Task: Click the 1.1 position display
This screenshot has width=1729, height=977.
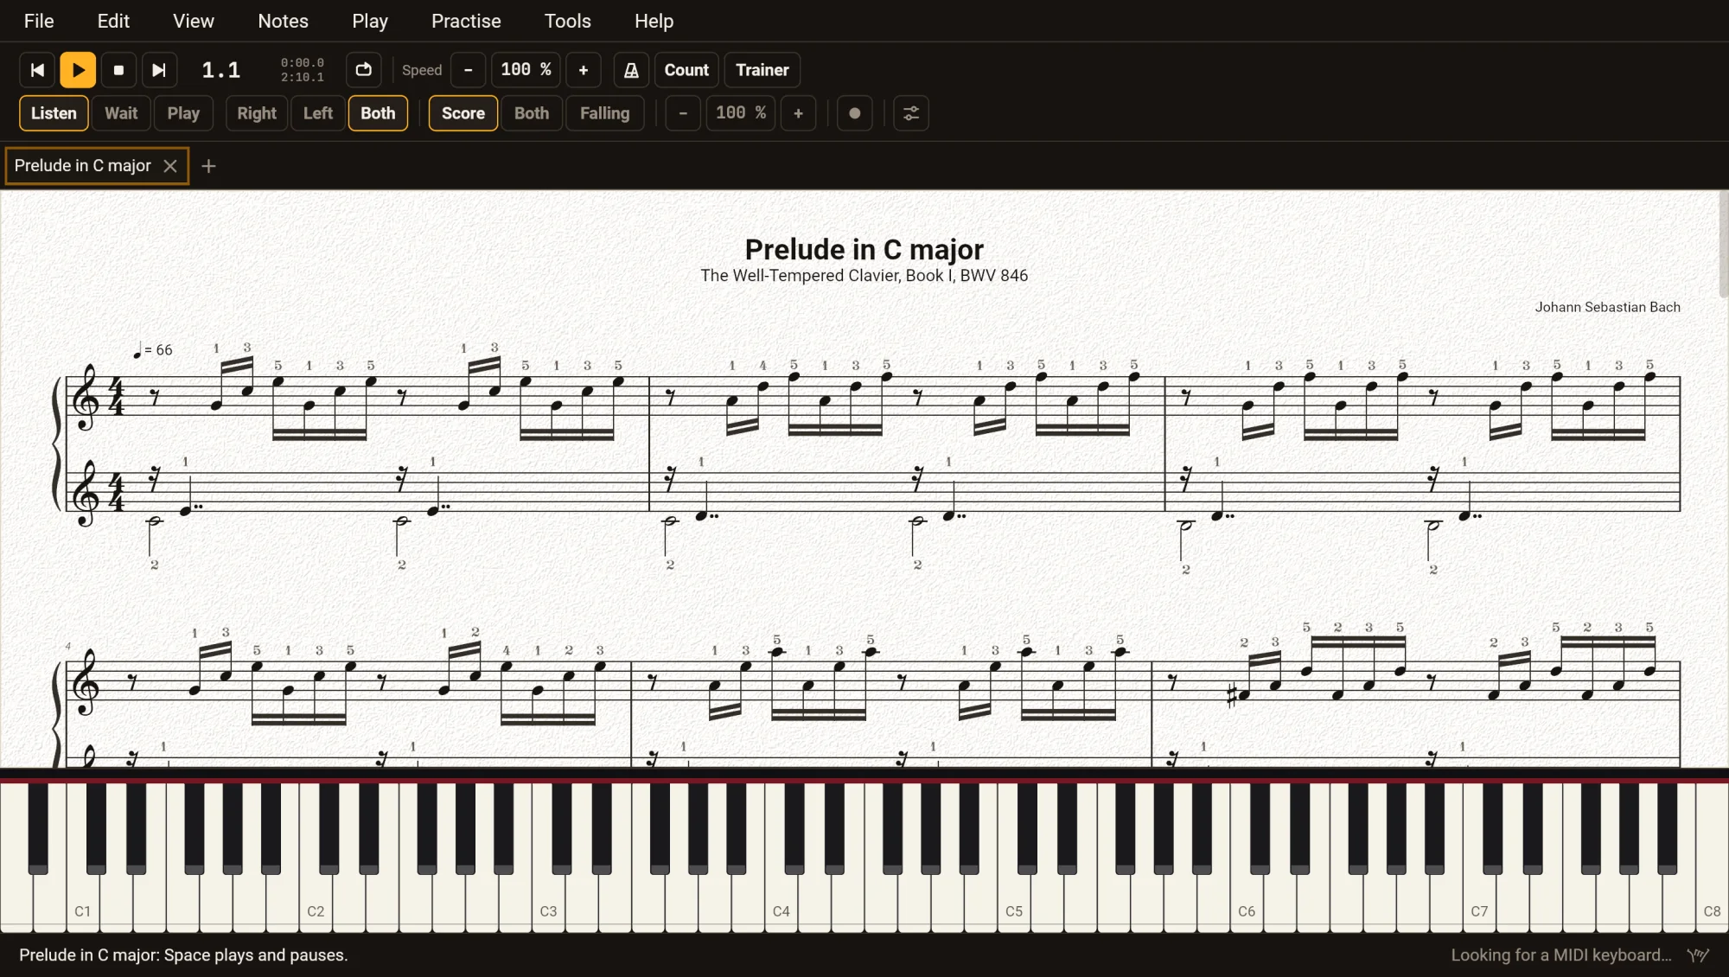Action: pyautogui.click(x=221, y=70)
